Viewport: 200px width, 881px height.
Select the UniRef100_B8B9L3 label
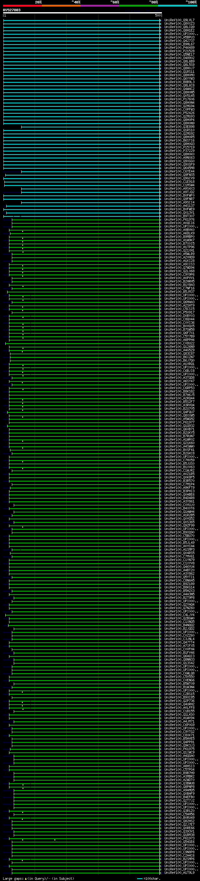pos(179,82)
